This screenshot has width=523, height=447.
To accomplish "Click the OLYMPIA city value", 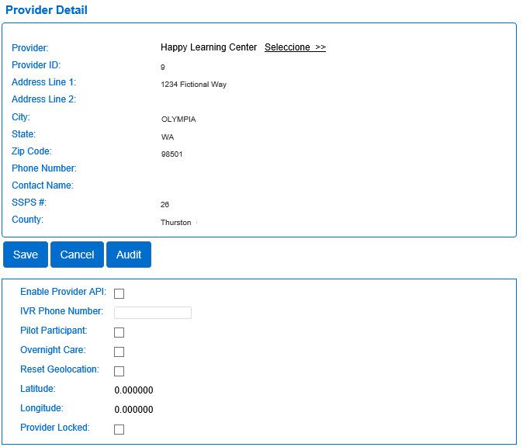I will tap(178, 120).
